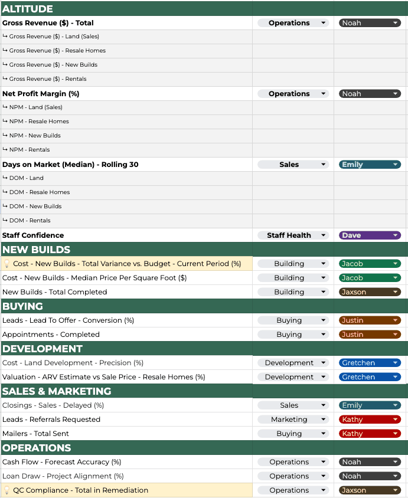
Task: Expand Sales dropdown in Days on Market row
Action: pos(293,165)
